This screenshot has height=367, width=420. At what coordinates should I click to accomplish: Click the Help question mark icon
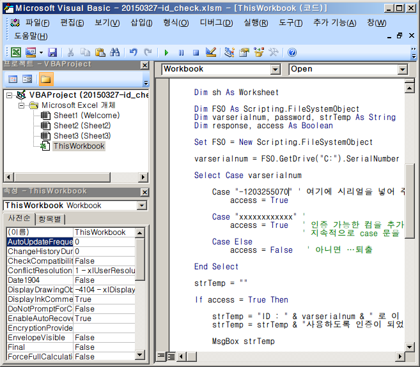(x=292, y=52)
